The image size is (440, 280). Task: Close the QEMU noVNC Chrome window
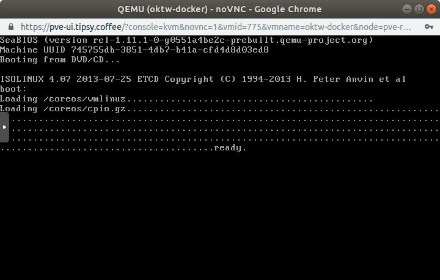(x=431, y=9)
